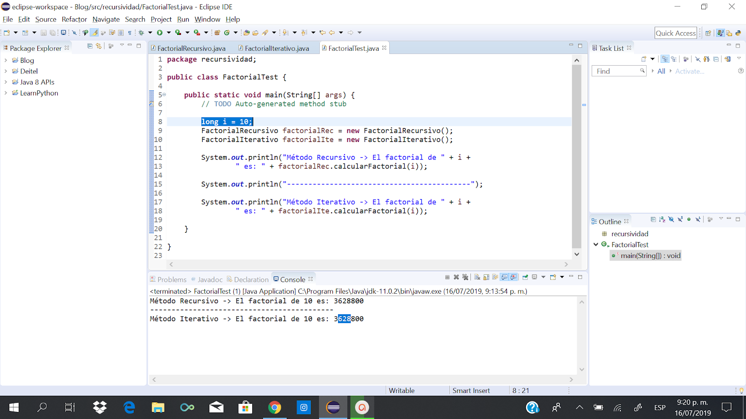Viewport: 746px width, 419px height.
Task: Toggle Show Whitespace Characters in the toolbar
Action: point(130,33)
